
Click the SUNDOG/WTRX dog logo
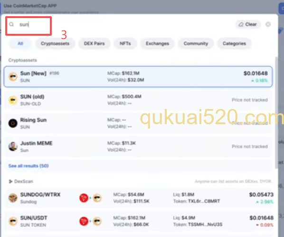pyautogui.click(x=13, y=198)
